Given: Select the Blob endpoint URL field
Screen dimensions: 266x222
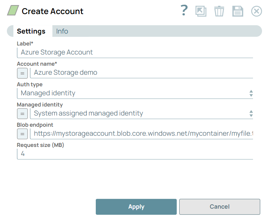Looking at the screenshot, I should click(141, 134).
